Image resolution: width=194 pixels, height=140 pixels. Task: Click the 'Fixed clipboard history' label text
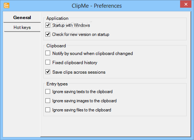click(75, 63)
